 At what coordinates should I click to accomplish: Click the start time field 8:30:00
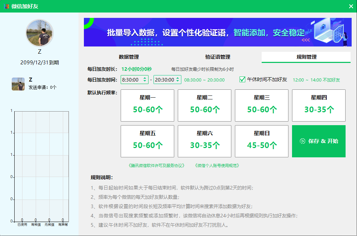tap(131, 80)
